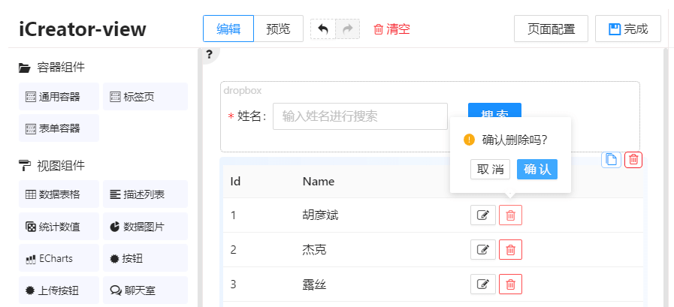Delete the table component via red trash icon

click(633, 159)
